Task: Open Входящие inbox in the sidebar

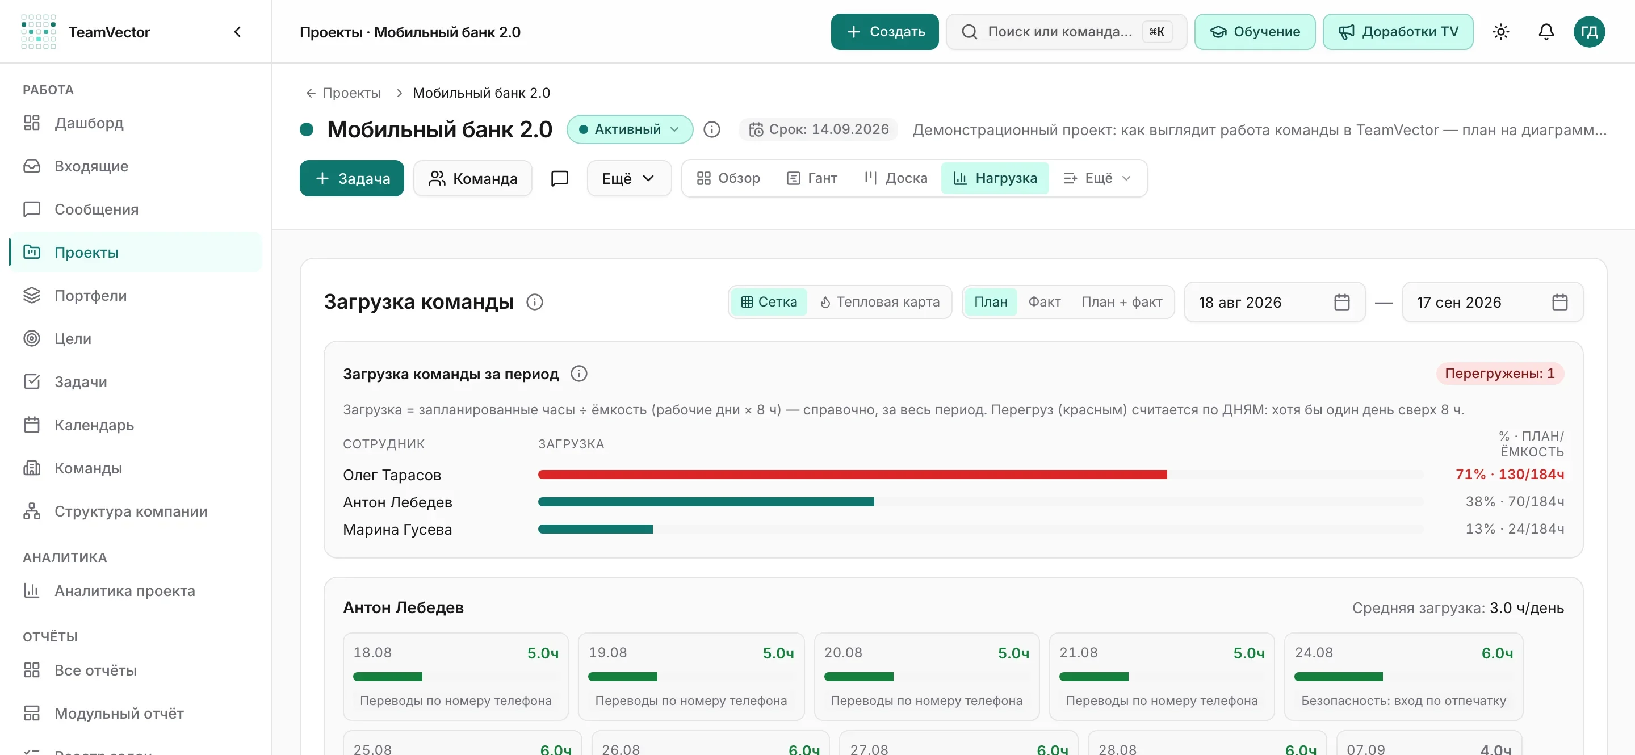Action: 136,166
